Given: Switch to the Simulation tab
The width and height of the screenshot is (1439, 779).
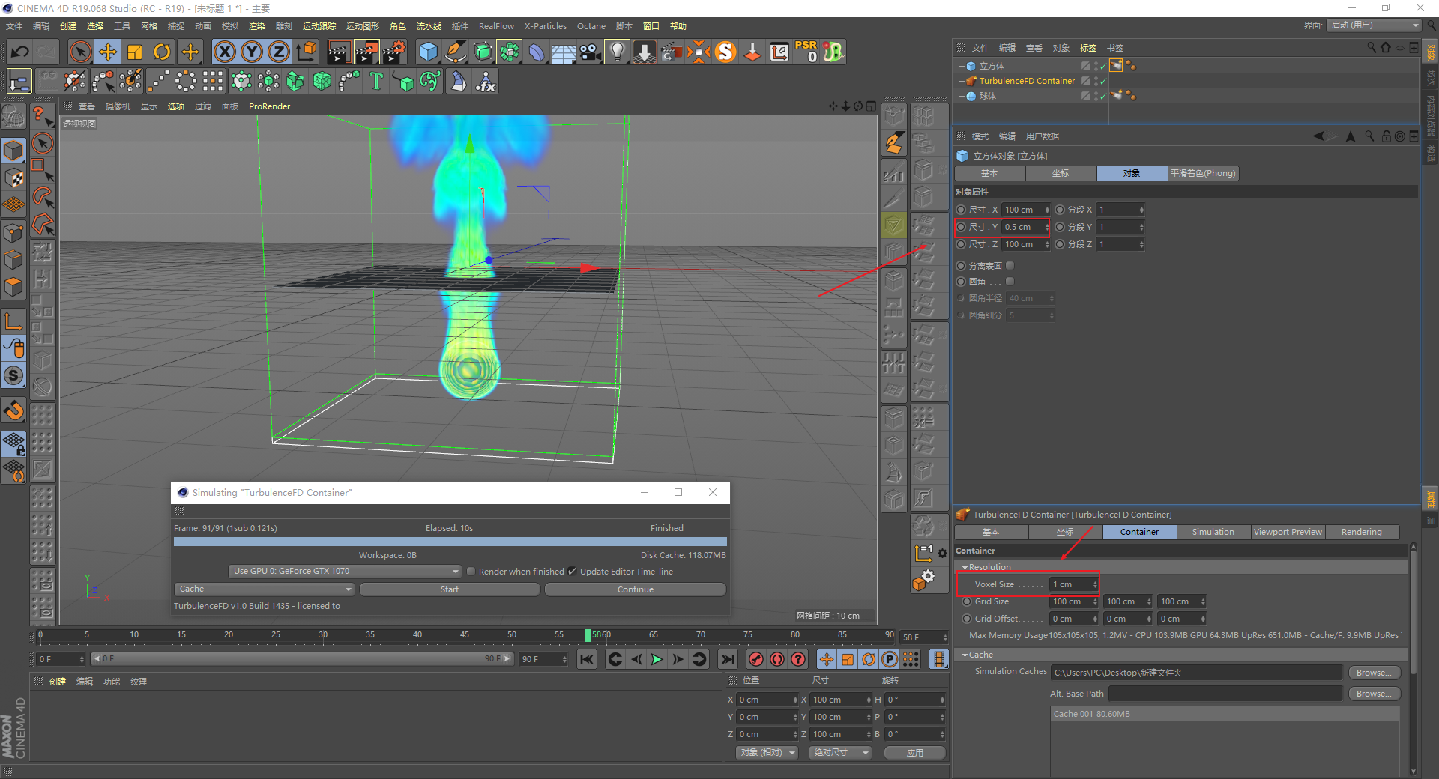Looking at the screenshot, I should pyautogui.click(x=1213, y=532).
